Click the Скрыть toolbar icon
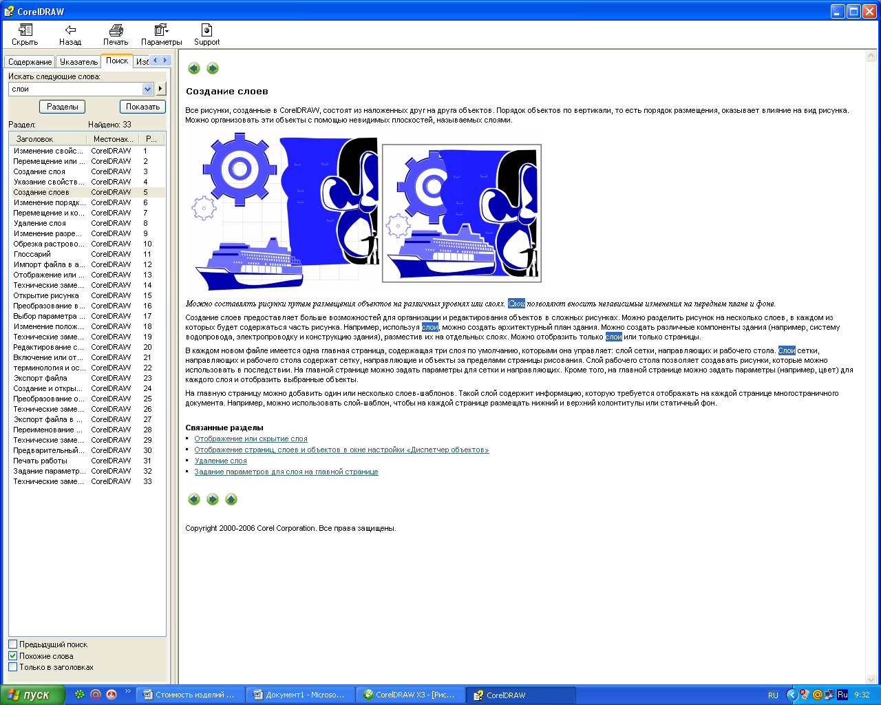881x705 pixels. coord(25,34)
